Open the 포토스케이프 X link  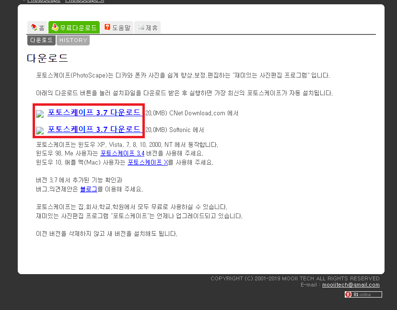148,162
